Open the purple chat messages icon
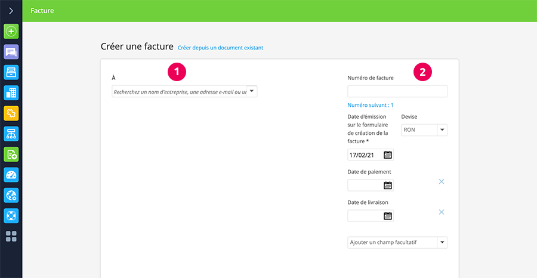 11,52
